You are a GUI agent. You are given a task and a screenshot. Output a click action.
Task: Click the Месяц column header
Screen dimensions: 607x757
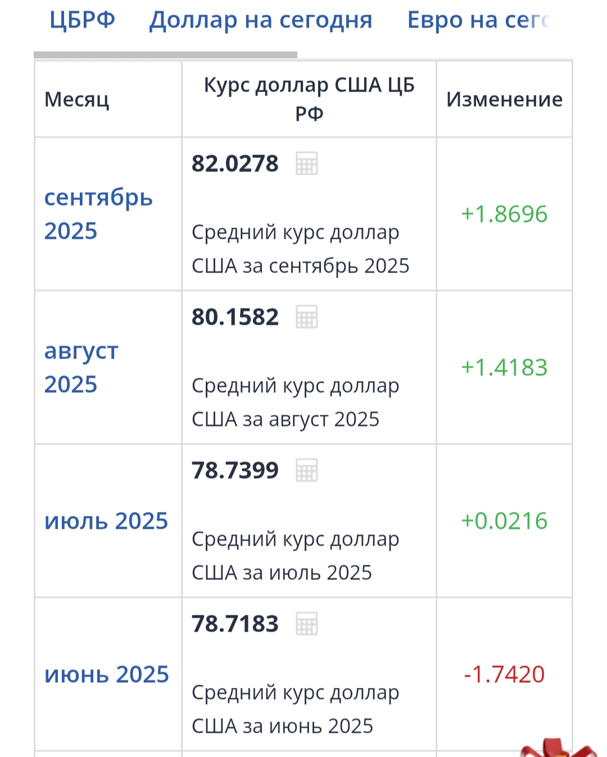coord(77,99)
